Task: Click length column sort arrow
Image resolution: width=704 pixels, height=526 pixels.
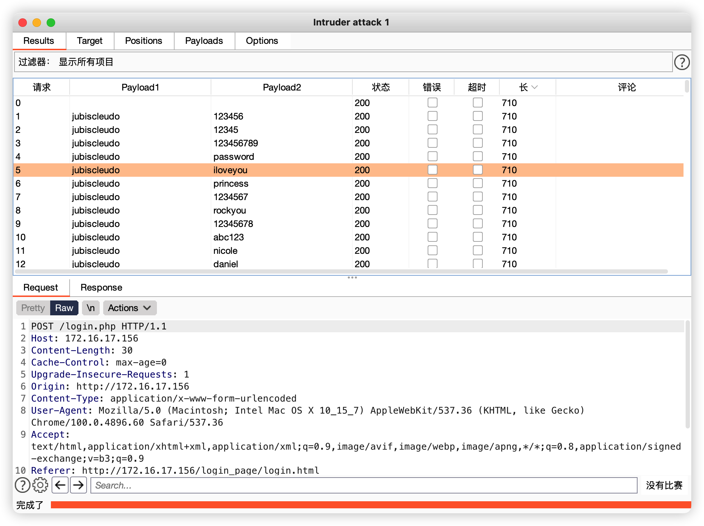Action: tap(534, 87)
